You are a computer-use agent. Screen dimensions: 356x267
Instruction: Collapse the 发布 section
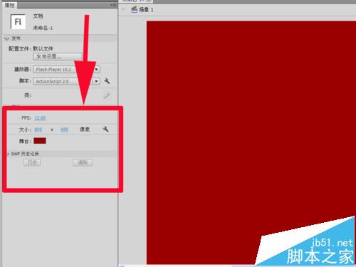coord(6,38)
